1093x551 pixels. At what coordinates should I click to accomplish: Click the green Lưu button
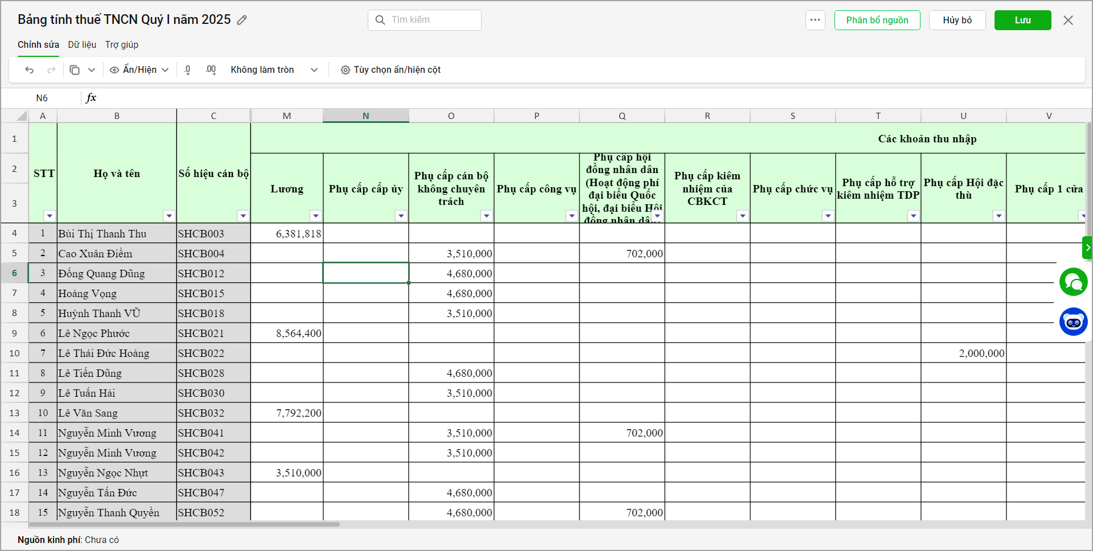1022,20
